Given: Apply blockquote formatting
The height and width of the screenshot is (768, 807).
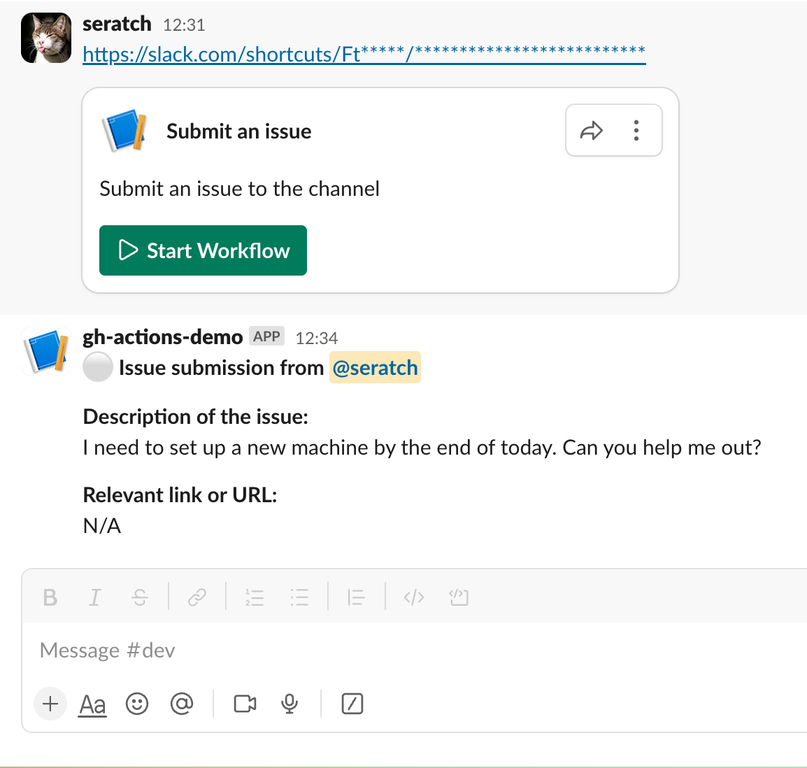Looking at the screenshot, I should click(x=356, y=597).
